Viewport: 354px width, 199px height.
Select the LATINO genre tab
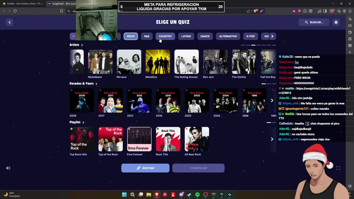click(x=186, y=36)
